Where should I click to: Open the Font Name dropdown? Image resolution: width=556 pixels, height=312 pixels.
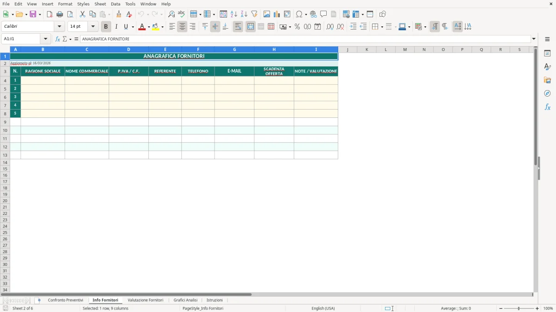[x=59, y=27]
